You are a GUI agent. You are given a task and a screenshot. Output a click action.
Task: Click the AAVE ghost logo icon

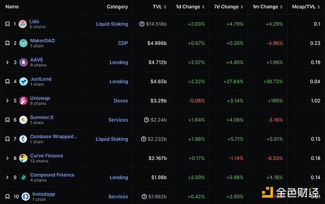pyautogui.click(x=23, y=63)
